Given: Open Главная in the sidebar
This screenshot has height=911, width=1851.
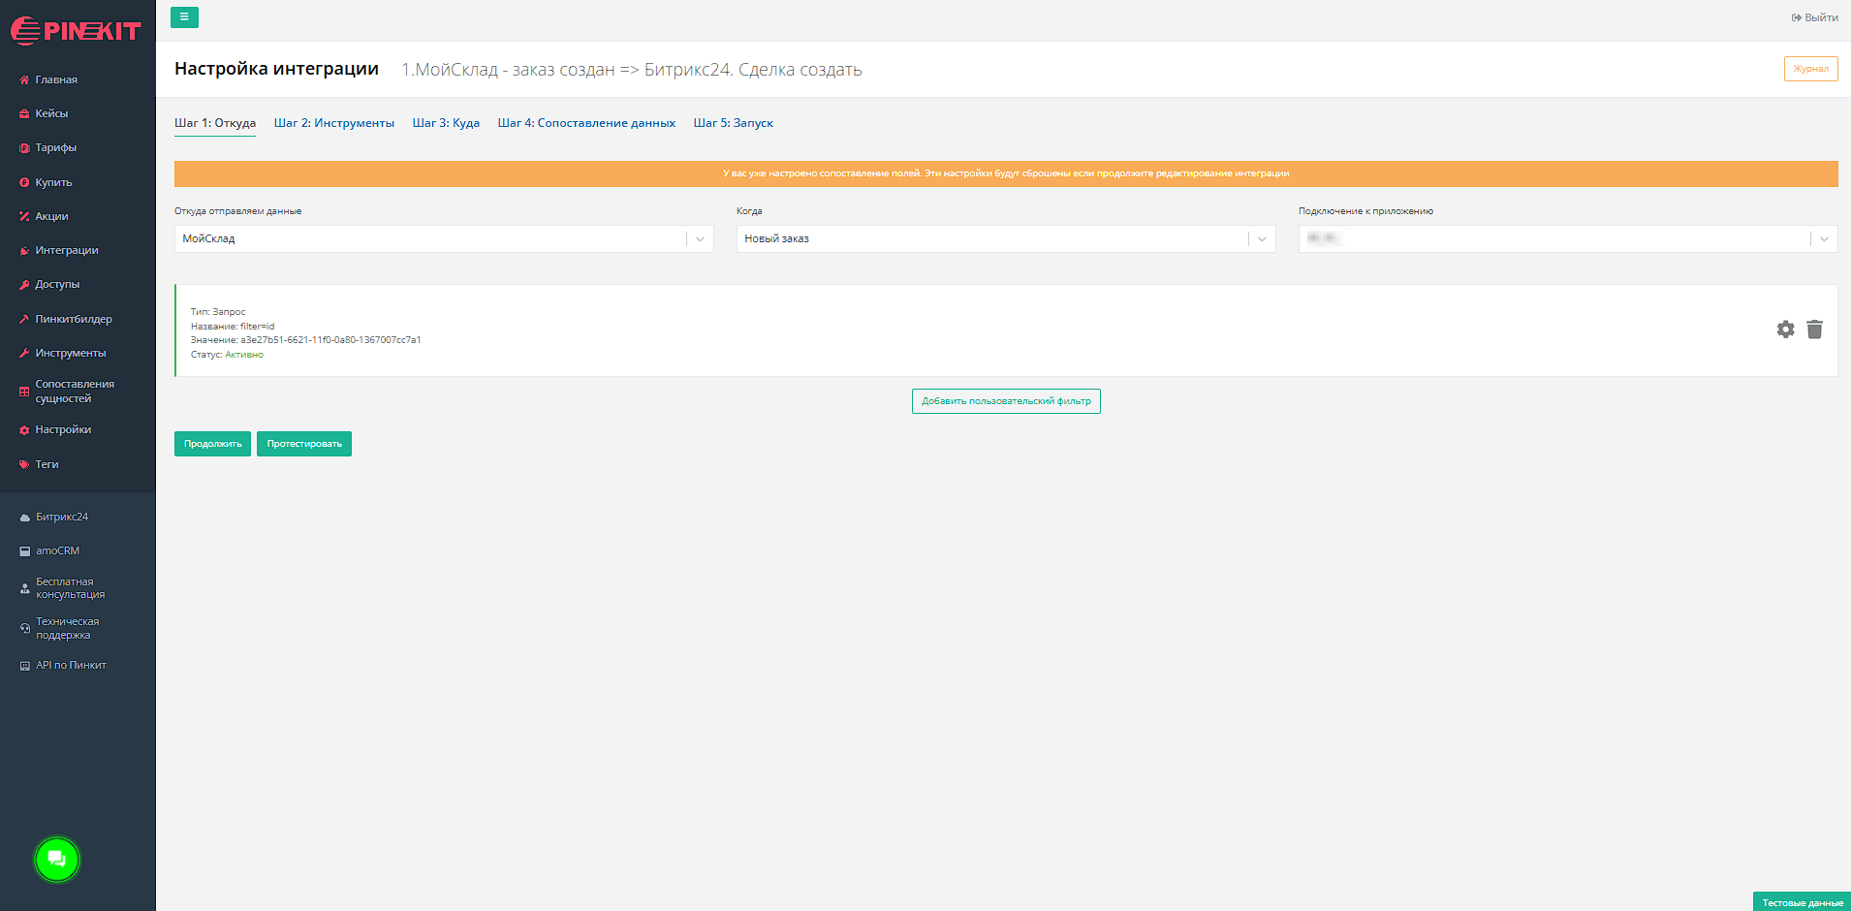Looking at the screenshot, I should pos(56,79).
